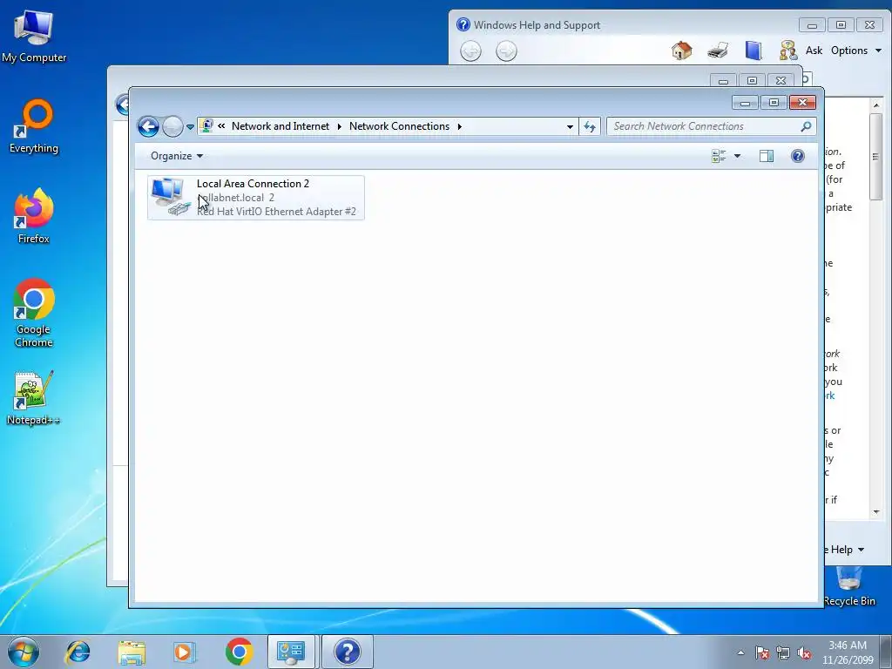Open Notepad++ desktop shortcut
Image resolution: width=892 pixels, height=669 pixels.
click(34, 398)
